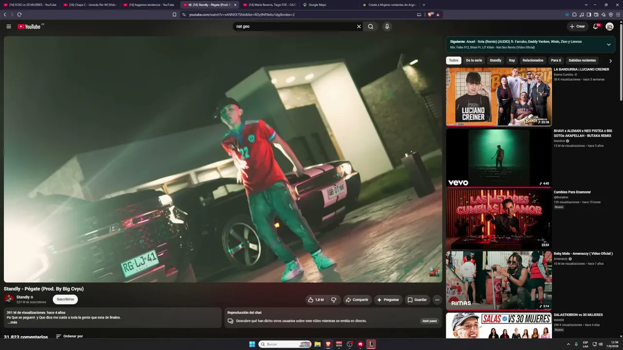Start voice search with microphone

387,26
